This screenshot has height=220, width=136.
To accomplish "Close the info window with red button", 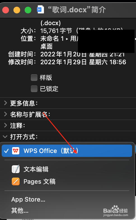I will (6, 10).
